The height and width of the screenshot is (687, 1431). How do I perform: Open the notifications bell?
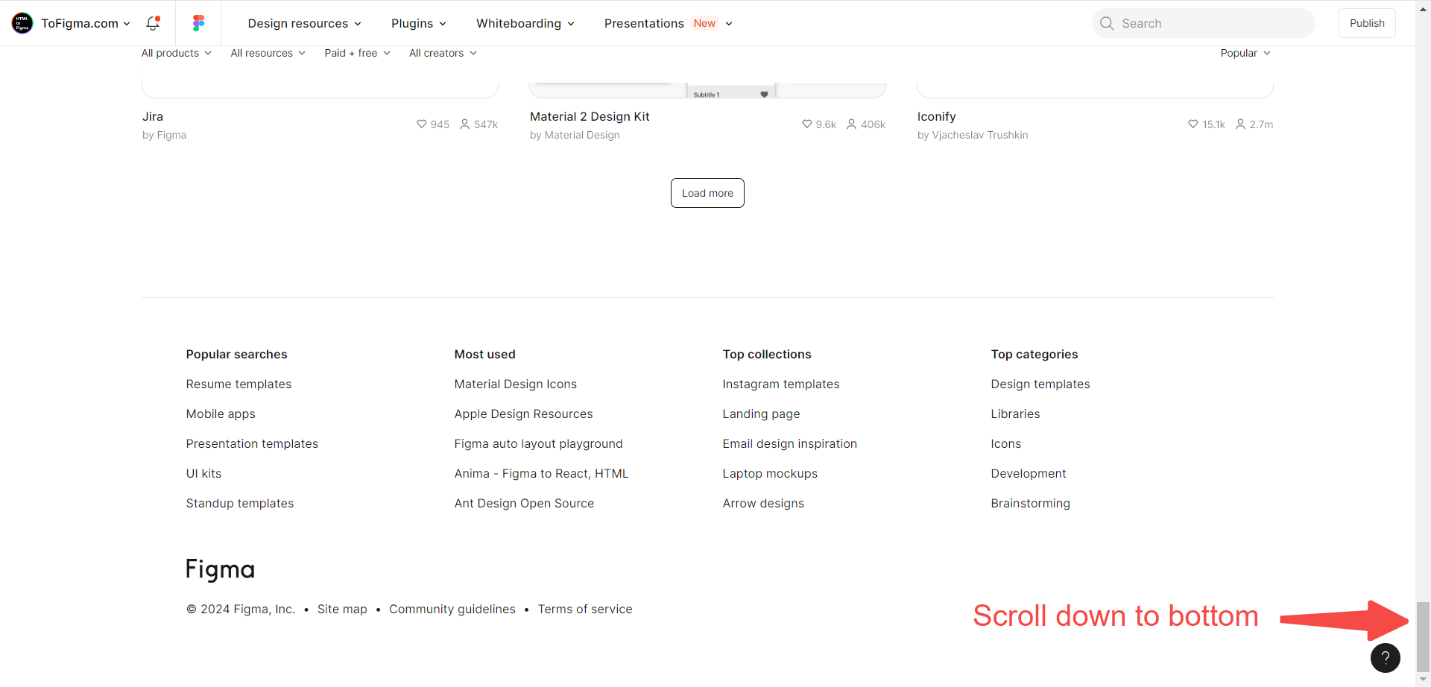[x=153, y=23]
